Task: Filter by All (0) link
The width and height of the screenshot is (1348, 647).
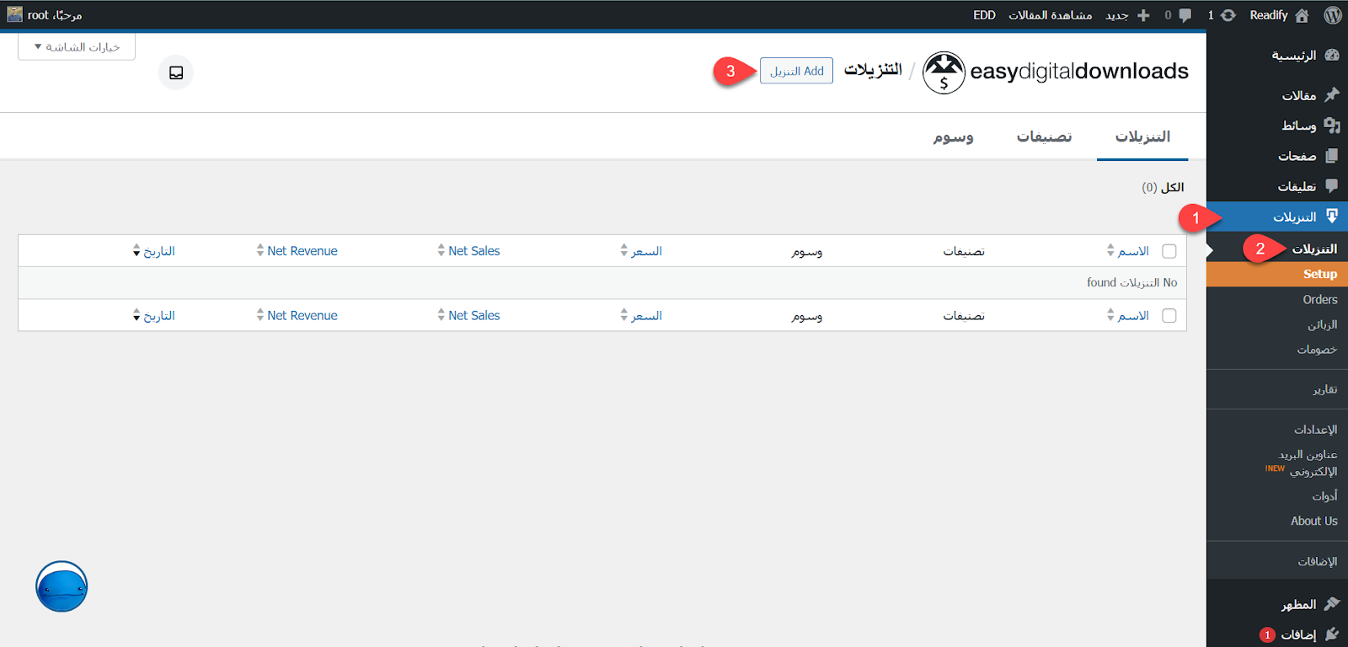Action: coord(1163,187)
